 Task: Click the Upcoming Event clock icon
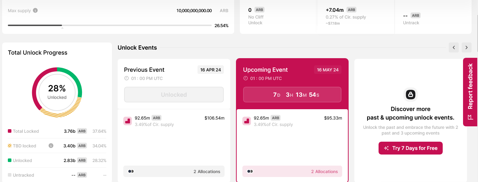pos(245,79)
